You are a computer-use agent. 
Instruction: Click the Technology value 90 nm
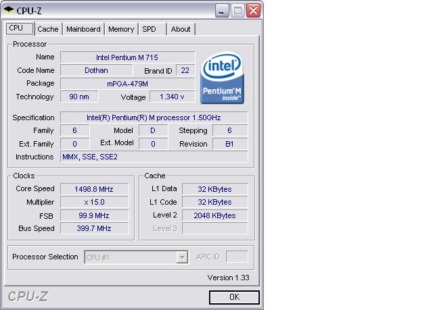click(x=79, y=97)
